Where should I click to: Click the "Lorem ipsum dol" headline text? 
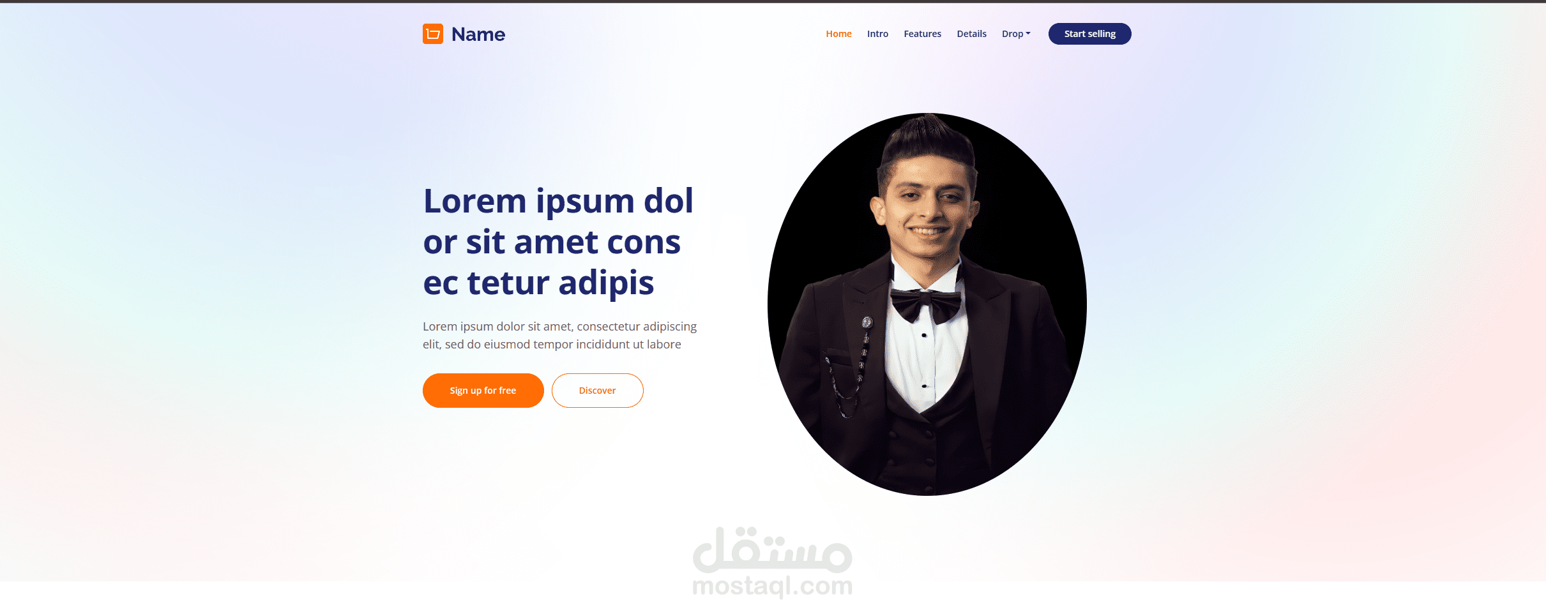pyautogui.click(x=558, y=201)
